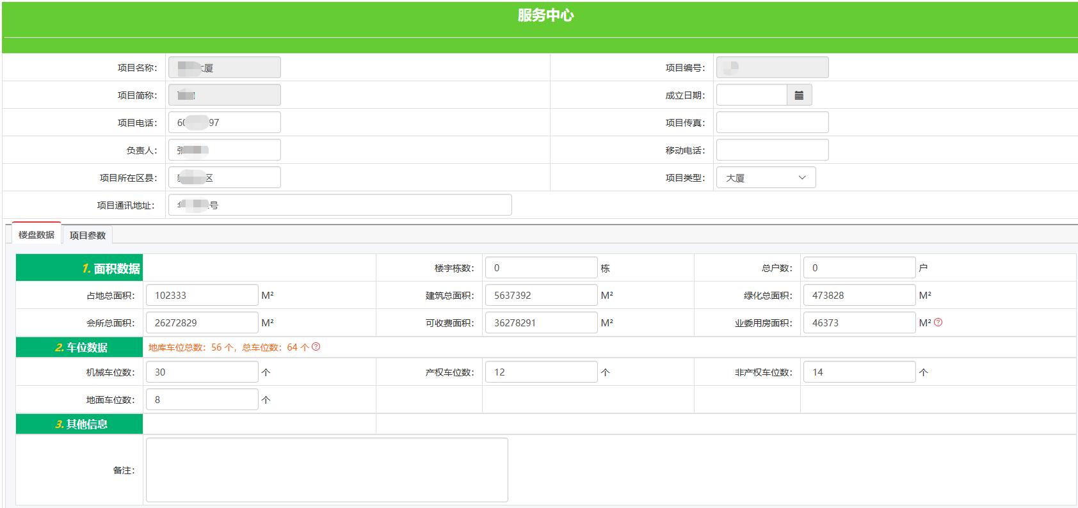Switch to the 项目参数 tab
The width and height of the screenshot is (1078, 508).
88,235
